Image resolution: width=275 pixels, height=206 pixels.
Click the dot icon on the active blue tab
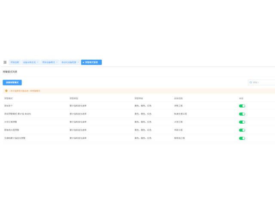[83, 62]
